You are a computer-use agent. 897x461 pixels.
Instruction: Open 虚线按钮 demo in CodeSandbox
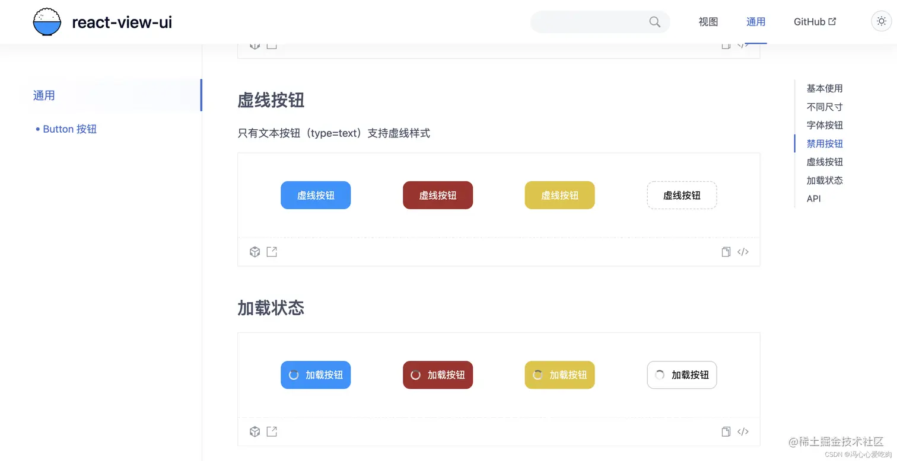(x=255, y=251)
